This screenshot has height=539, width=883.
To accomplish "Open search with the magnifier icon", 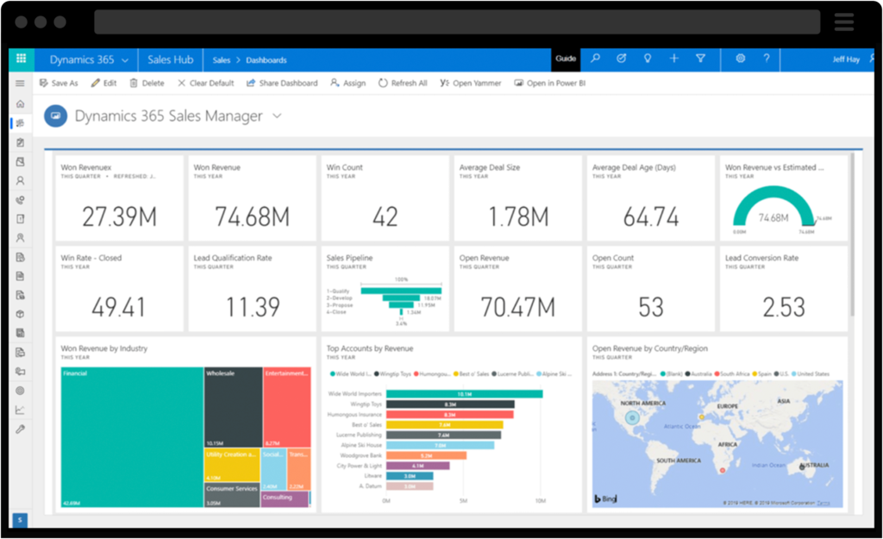I will pos(595,58).
